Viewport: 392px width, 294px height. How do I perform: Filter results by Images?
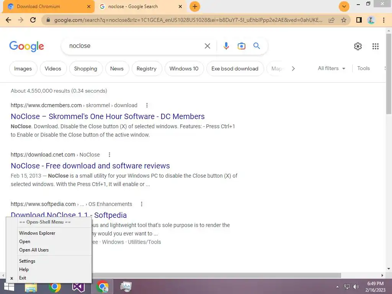(x=23, y=69)
